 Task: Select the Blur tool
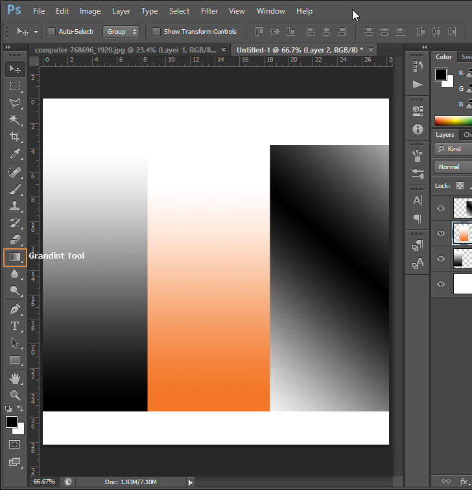point(15,274)
